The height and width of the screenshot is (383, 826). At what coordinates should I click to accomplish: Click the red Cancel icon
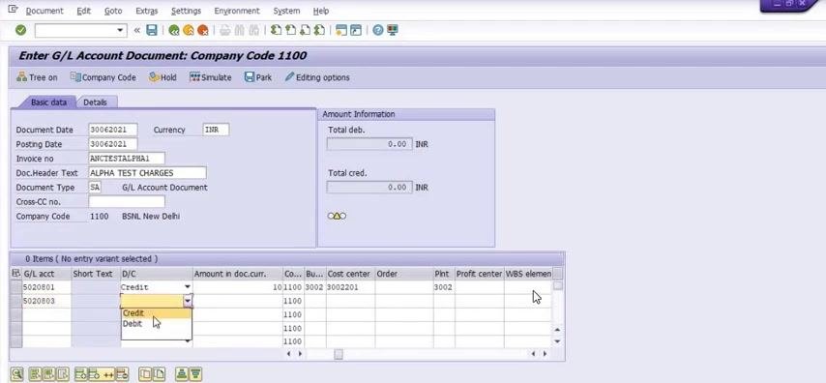pos(203,31)
